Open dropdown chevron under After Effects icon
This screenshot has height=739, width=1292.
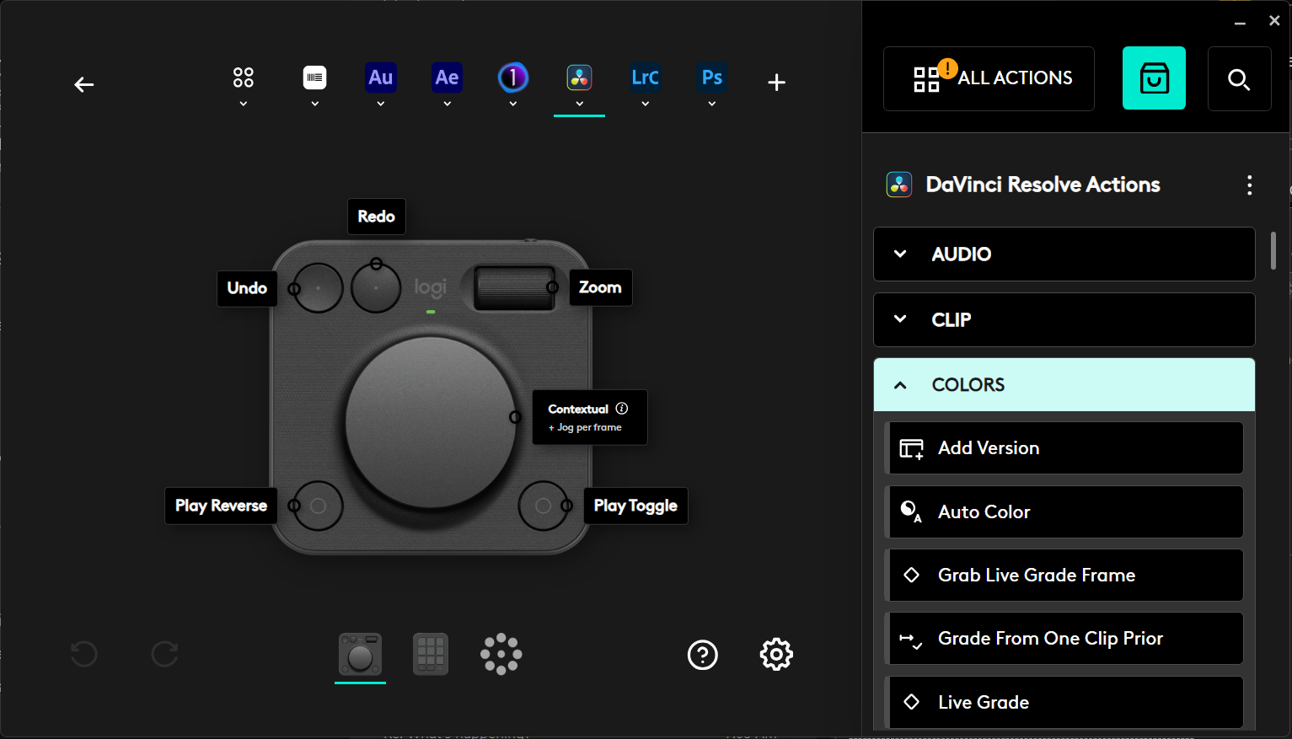(x=447, y=104)
